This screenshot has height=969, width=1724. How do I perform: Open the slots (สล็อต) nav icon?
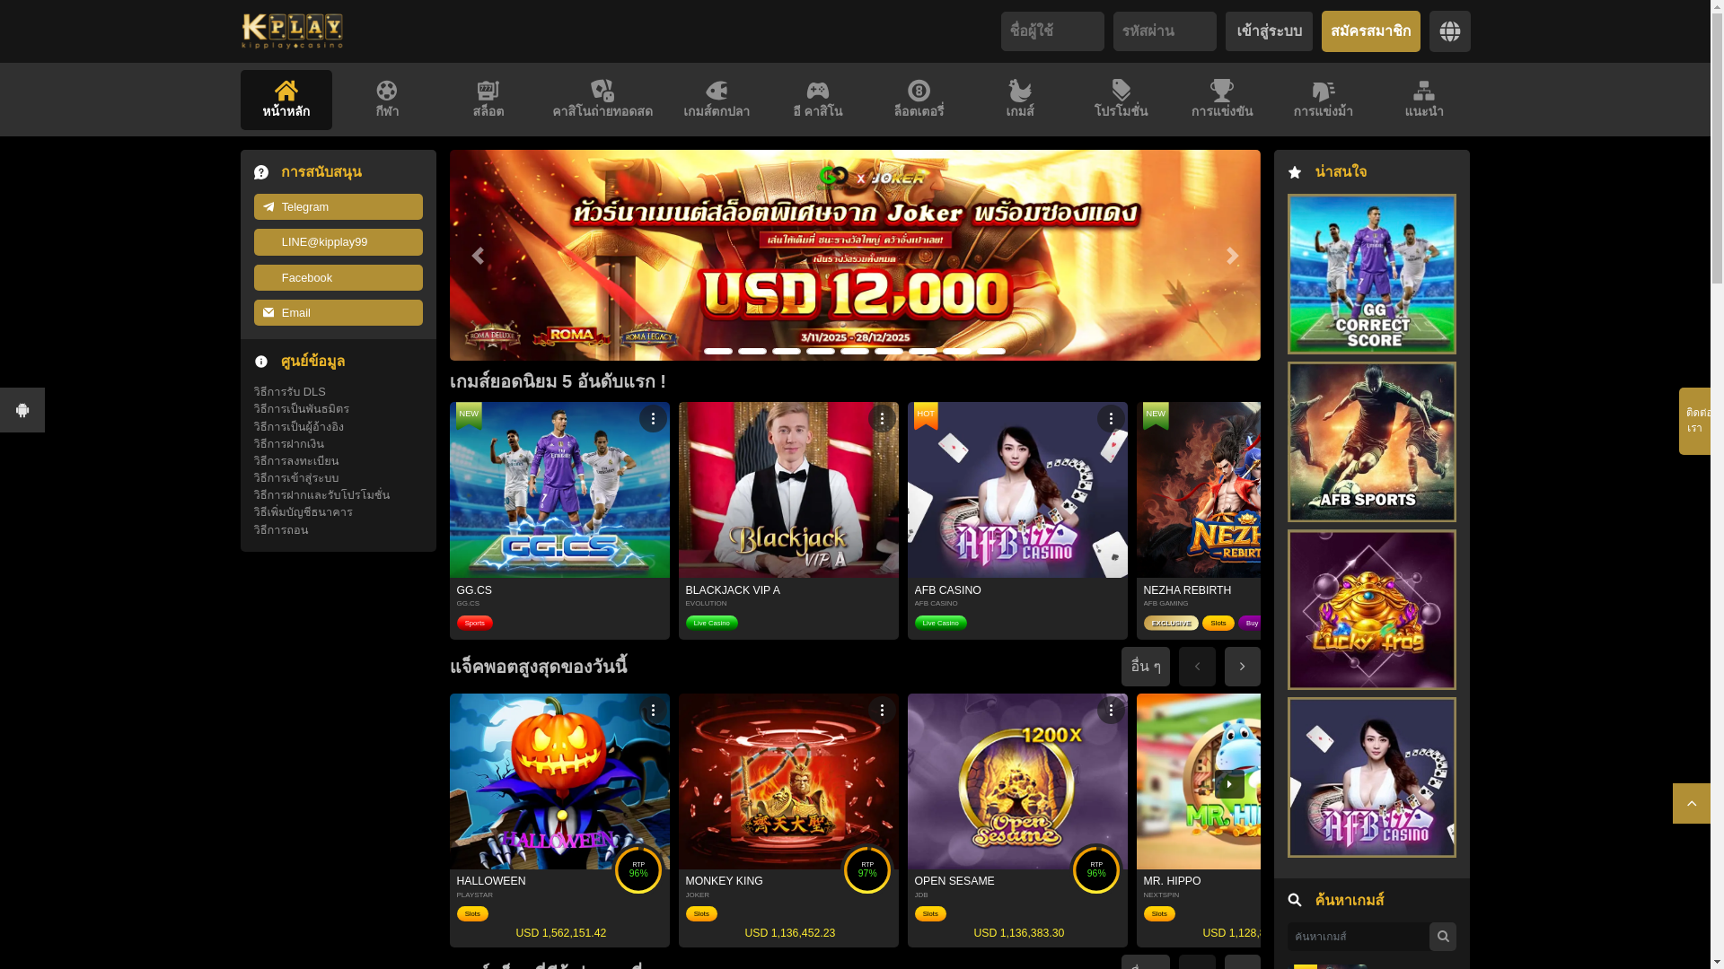pyautogui.click(x=488, y=91)
